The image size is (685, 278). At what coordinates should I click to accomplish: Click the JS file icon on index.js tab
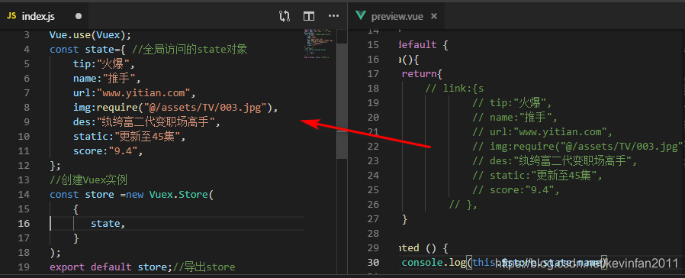(11, 16)
